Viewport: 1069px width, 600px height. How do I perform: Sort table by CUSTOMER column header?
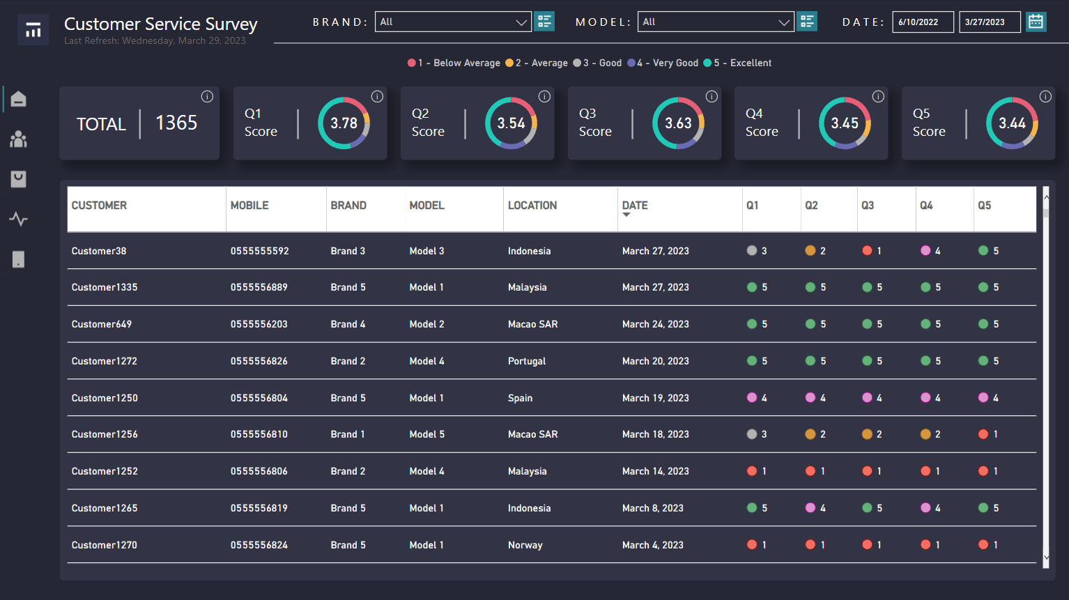click(99, 206)
